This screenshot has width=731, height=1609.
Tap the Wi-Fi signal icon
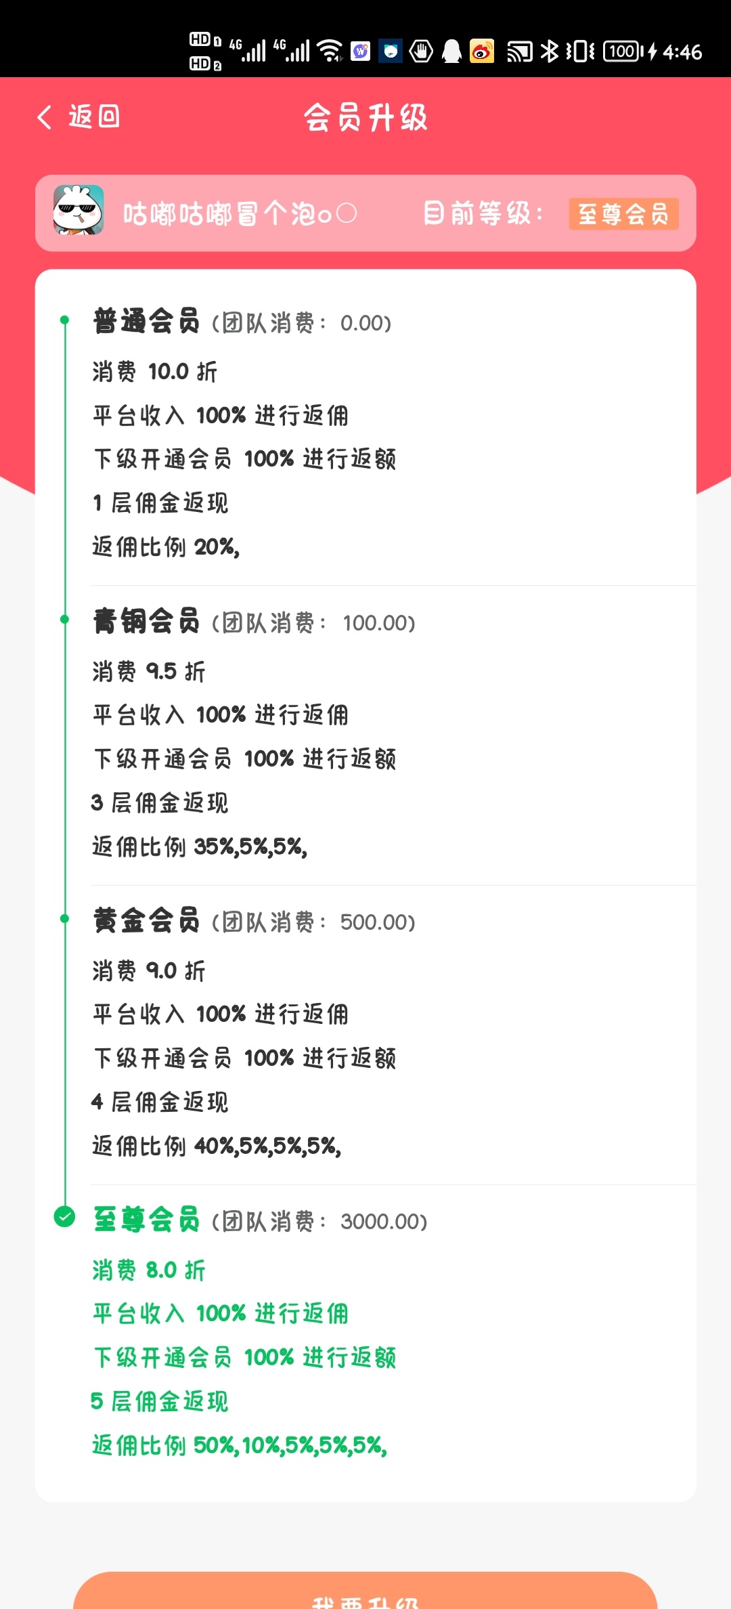coord(330,51)
